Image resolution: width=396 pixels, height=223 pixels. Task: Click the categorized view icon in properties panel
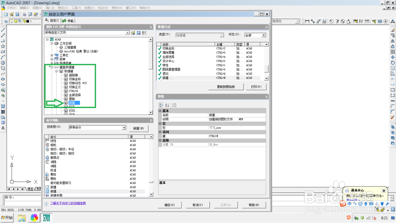point(161,105)
